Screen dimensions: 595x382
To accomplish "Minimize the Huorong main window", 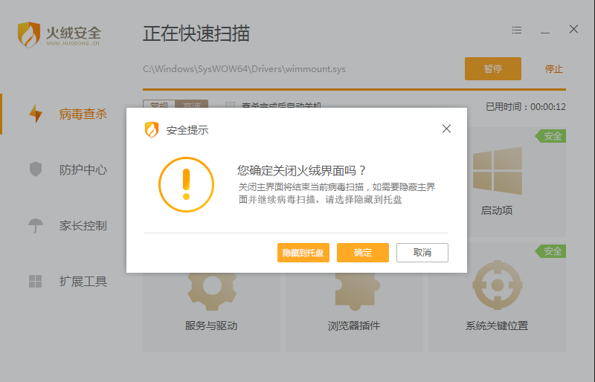I will coord(545,30).
